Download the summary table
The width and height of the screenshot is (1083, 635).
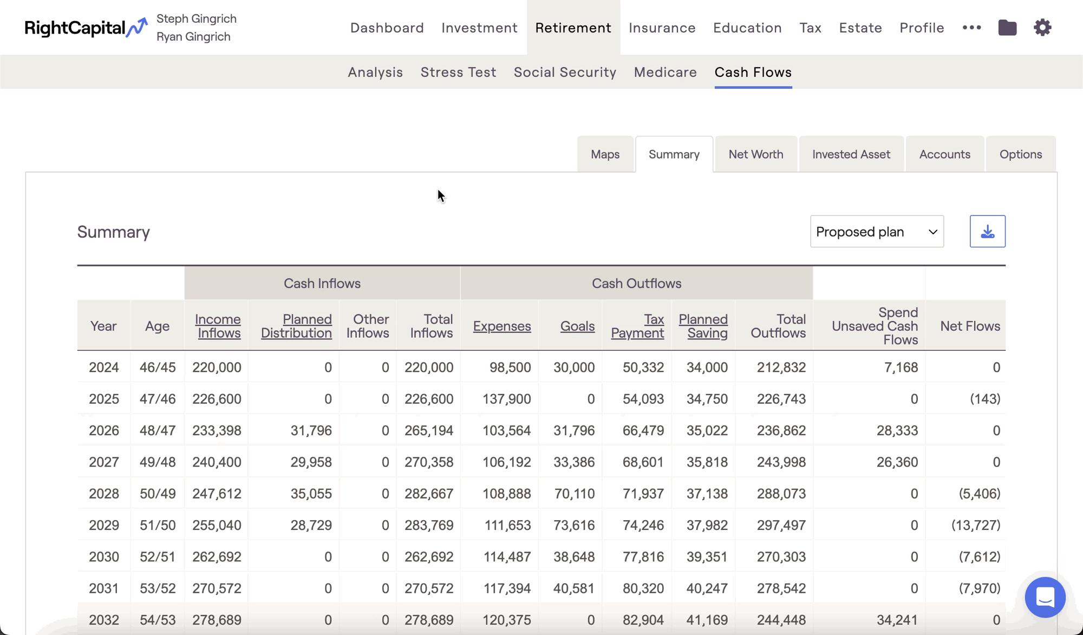pyautogui.click(x=987, y=232)
